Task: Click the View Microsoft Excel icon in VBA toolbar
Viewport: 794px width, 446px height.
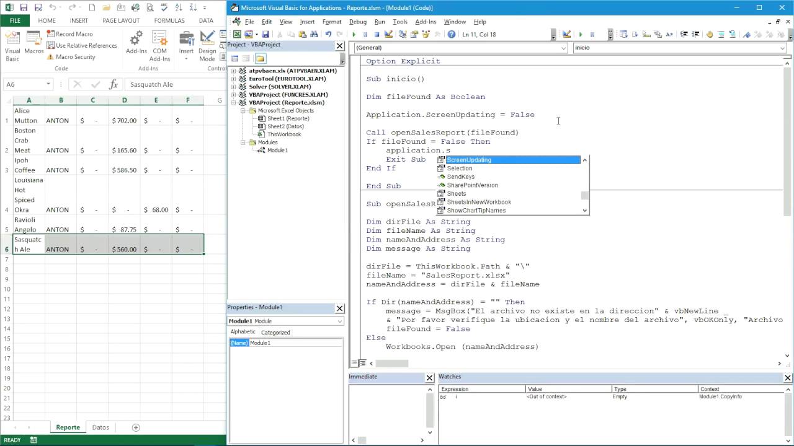Action: point(237,34)
